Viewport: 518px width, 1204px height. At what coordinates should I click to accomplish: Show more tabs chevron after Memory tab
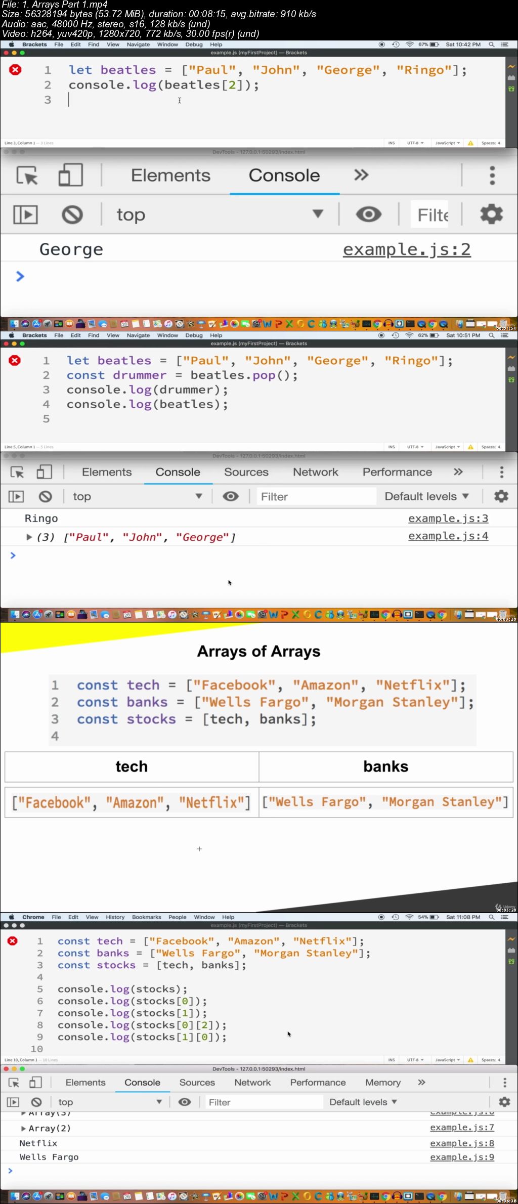pos(421,1082)
